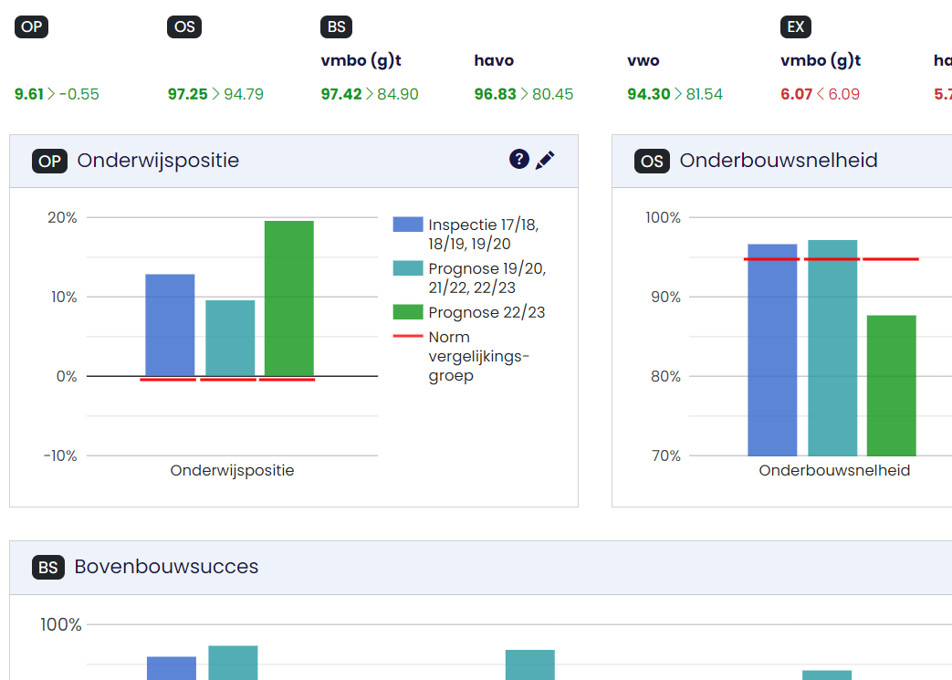Click the Bovenbouwsucces panel title

point(166,567)
